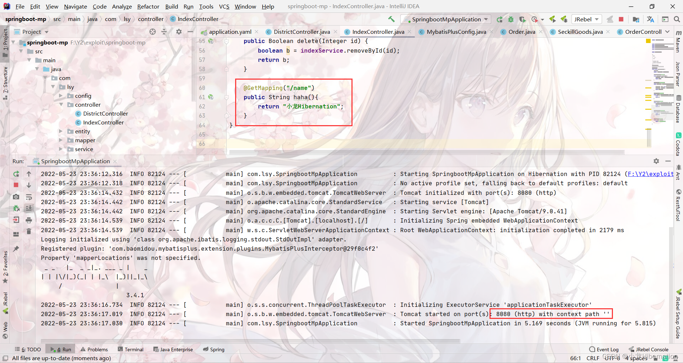The height and width of the screenshot is (363, 683).
Task: Click the Run Anything icon in toolbar
Action: point(665,19)
